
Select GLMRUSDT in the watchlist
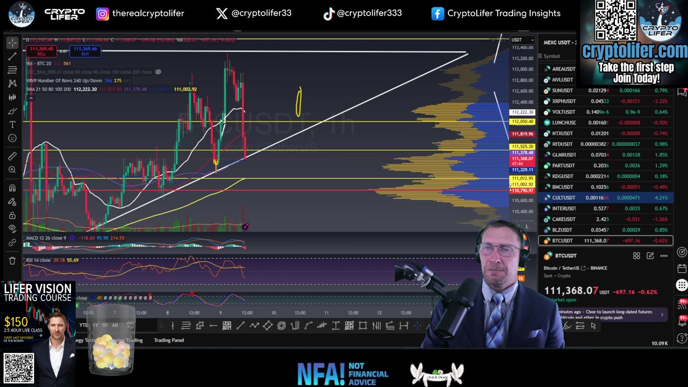[x=605, y=155]
